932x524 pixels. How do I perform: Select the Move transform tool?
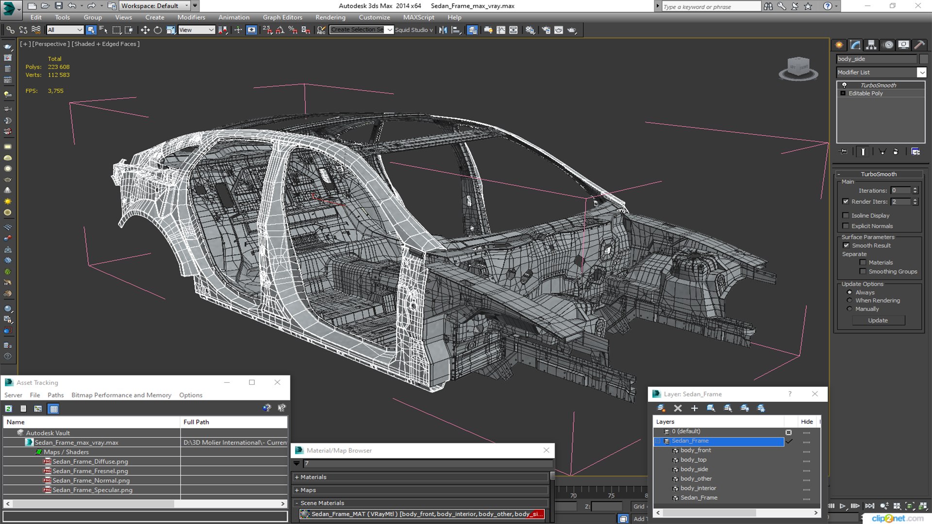click(x=145, y=30)
